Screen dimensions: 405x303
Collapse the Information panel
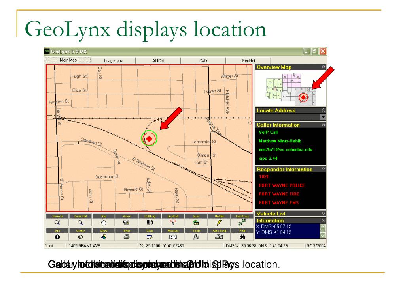coord(323,220)
